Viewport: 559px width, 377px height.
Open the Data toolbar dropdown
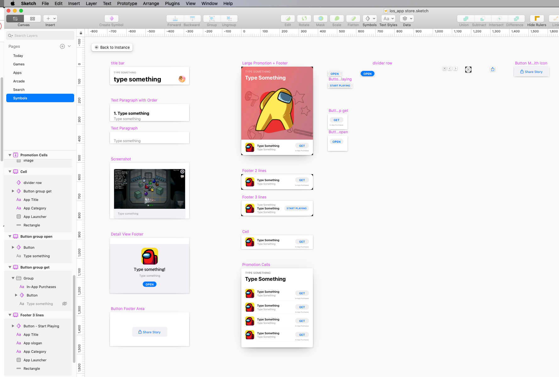pyautogui.click(x=407, y=19)
